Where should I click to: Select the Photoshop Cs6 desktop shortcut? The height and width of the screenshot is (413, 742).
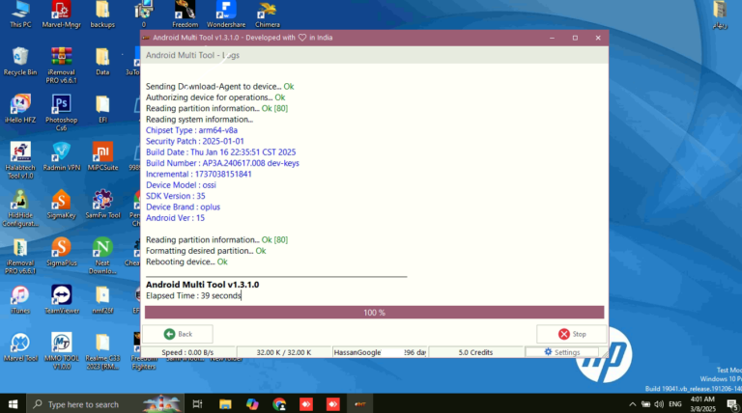(62, 113)
